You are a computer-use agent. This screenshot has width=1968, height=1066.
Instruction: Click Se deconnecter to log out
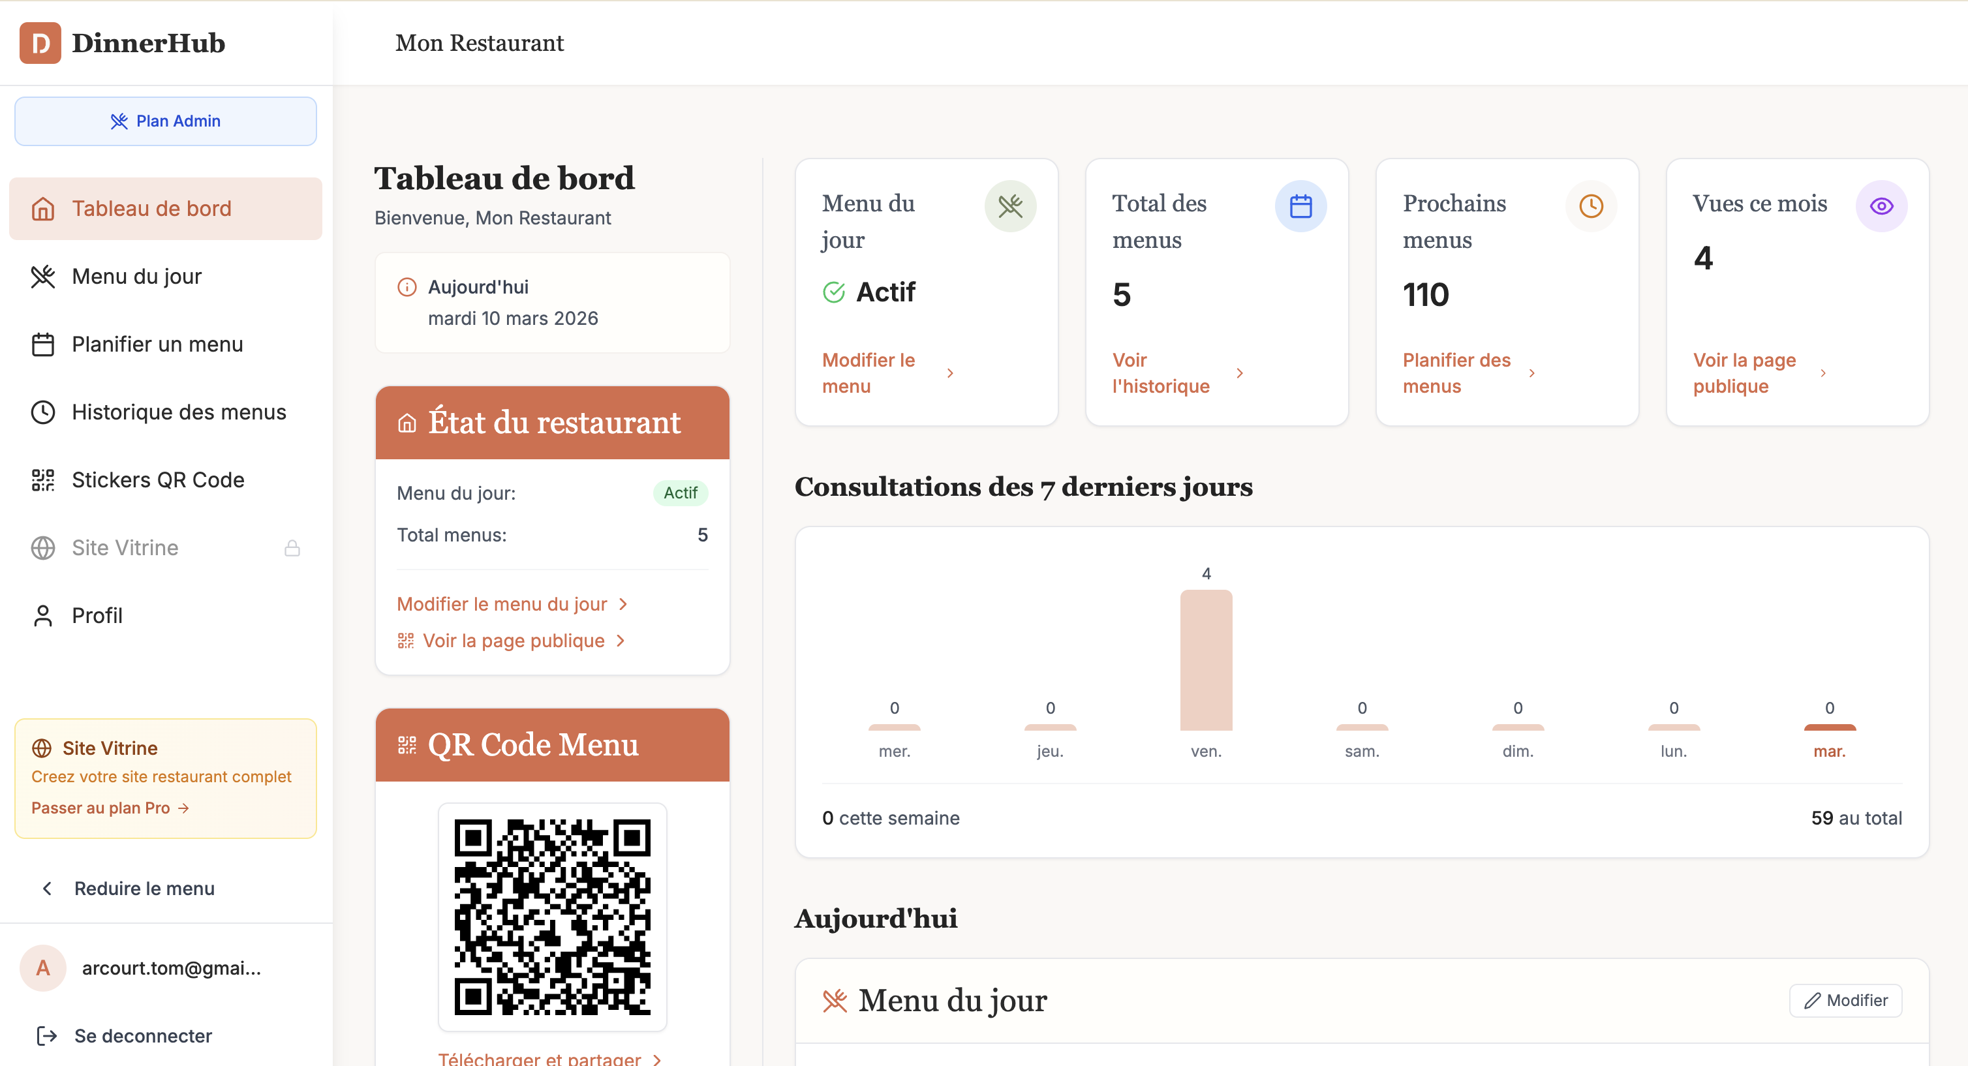(x=125, y=1035)
